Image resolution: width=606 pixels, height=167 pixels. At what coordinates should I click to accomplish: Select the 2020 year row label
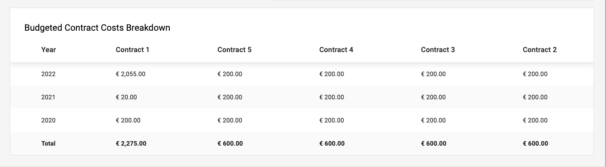48,120
